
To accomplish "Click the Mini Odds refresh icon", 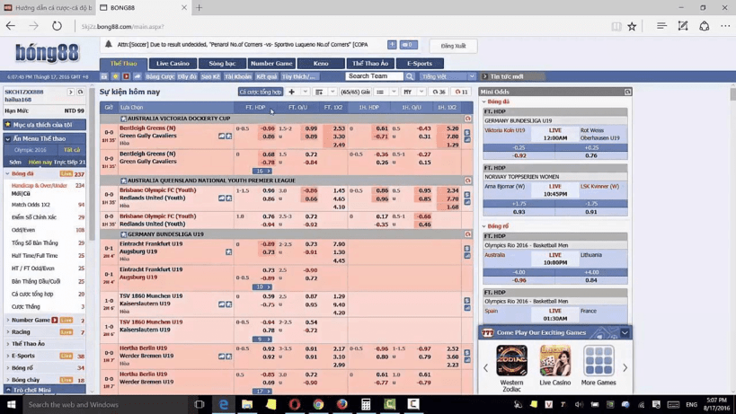I will pos(627,92).
